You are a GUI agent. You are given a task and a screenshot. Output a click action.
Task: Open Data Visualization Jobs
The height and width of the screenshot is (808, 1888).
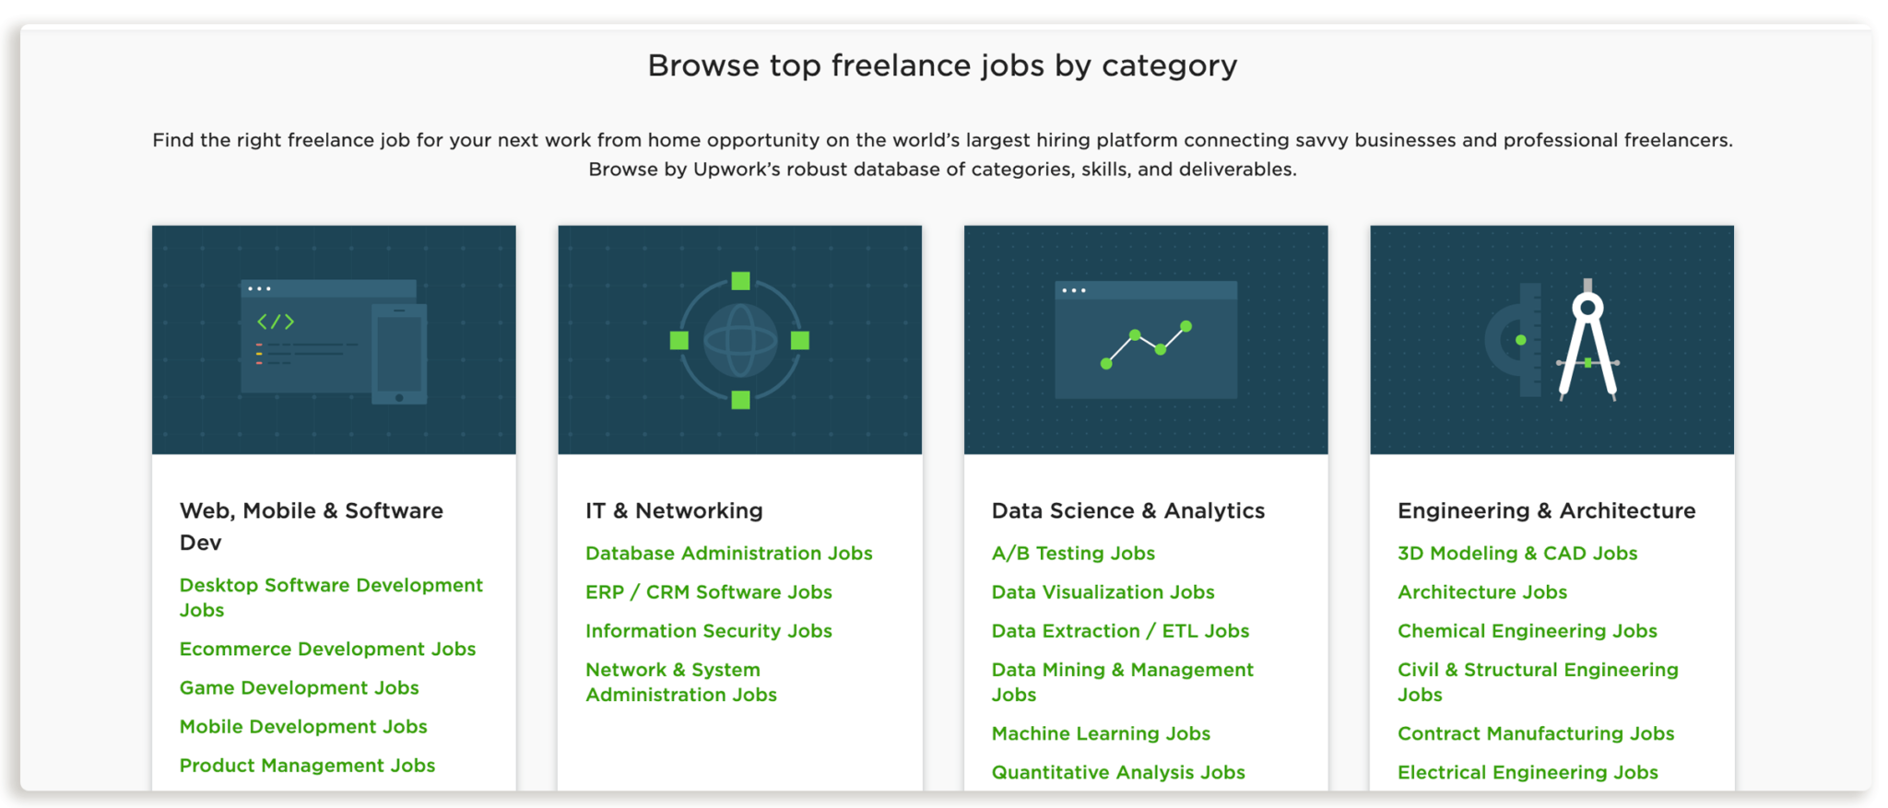pos(1103,591)
